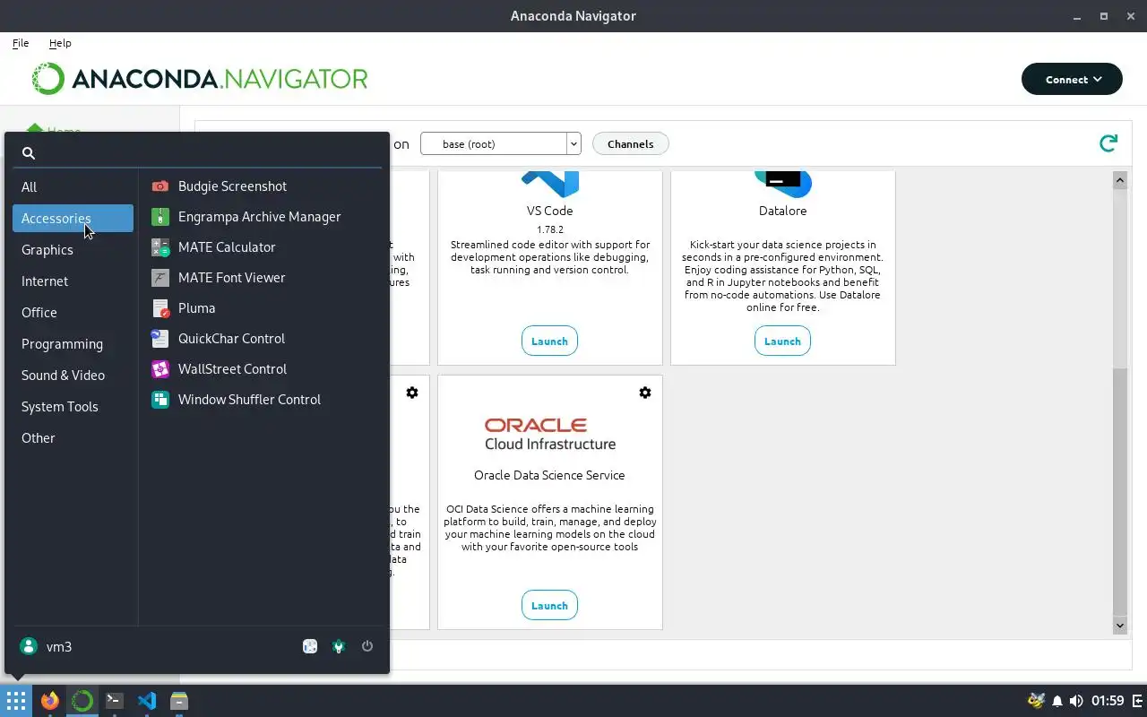Open the Help menu
The width and height of the screenshot is (1147, 717).
point(60,43)
